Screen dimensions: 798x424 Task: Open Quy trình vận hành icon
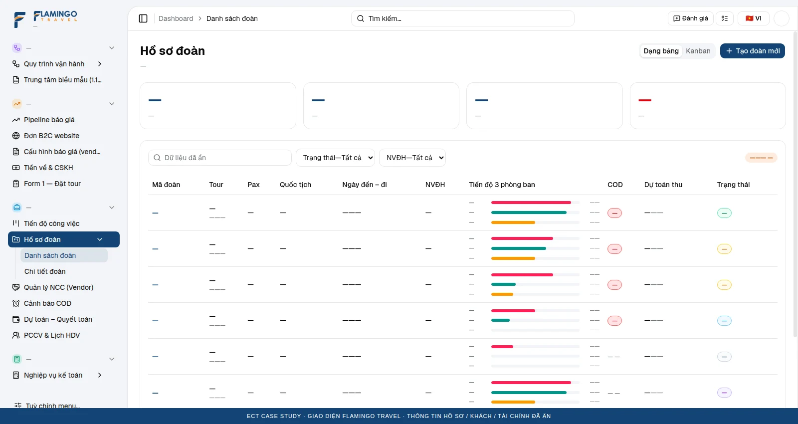click(16, 64)
